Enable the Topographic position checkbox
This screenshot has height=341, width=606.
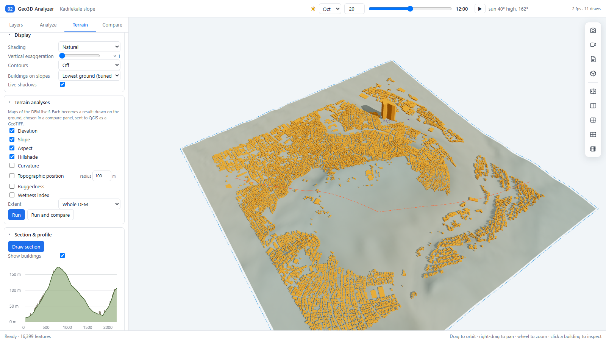pyautogui.click(x=12, y=176)
